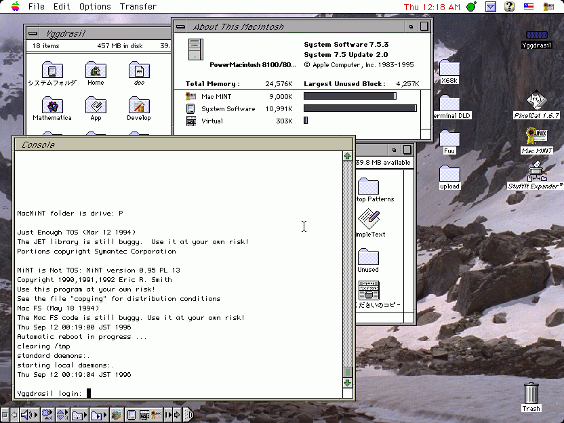The image size is (564, 423).
Task: Open the file sharing folder Control Strip popup
Action: (79, 415)
